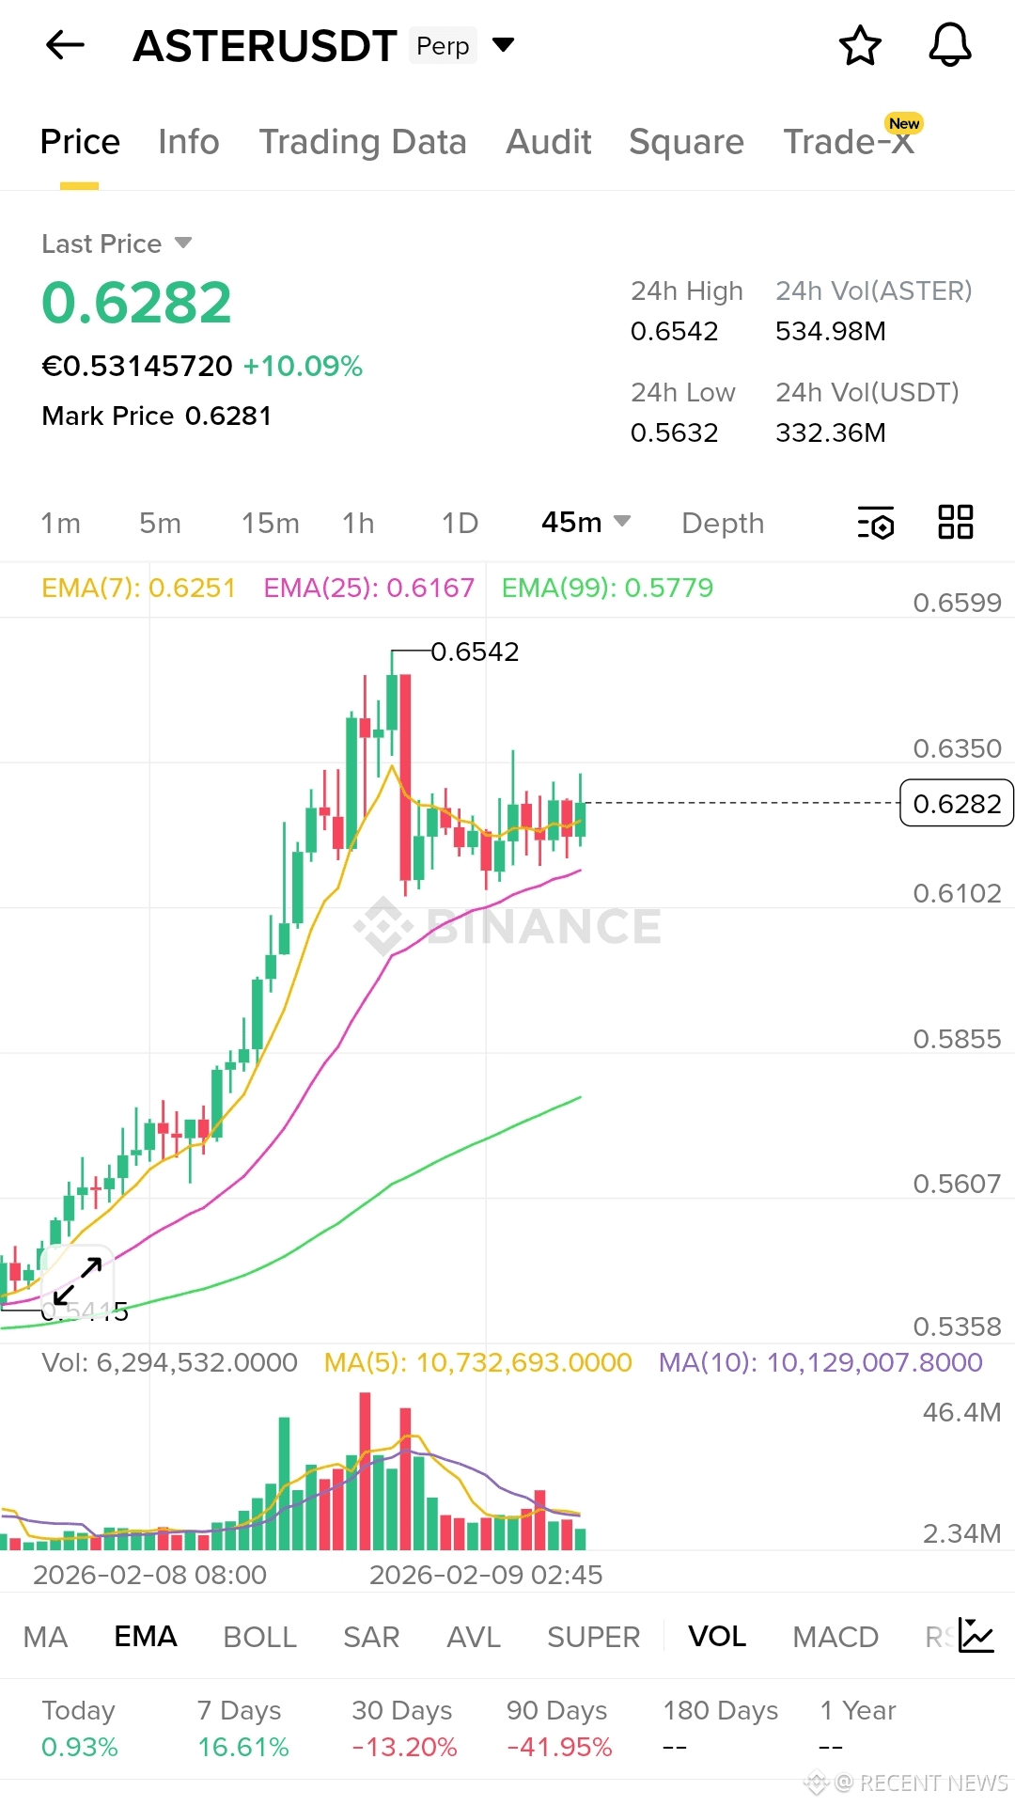
Task: Tap the EMA(25) legend value
Action: (x=368, y=588)
